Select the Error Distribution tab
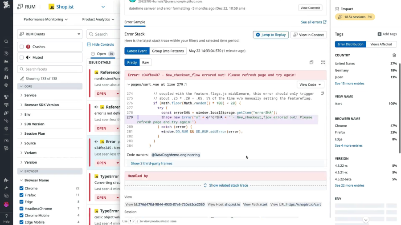This screenshot has height=225, width=401. point(350,44)
